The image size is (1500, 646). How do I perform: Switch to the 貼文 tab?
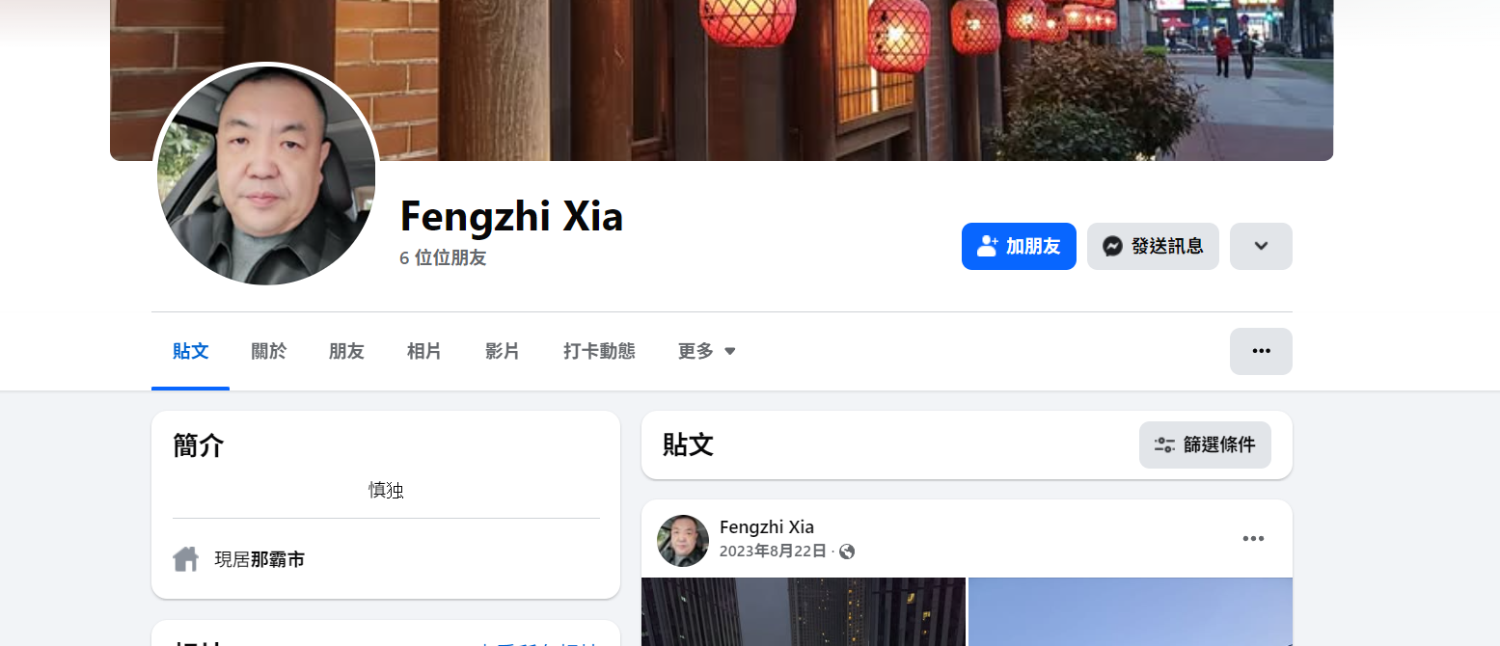pos(191,351)
